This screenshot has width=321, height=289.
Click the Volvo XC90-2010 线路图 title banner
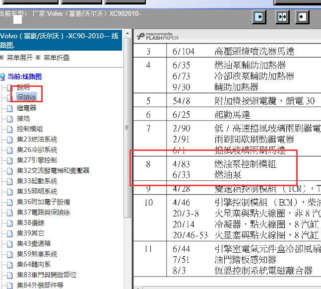point(61,40)
